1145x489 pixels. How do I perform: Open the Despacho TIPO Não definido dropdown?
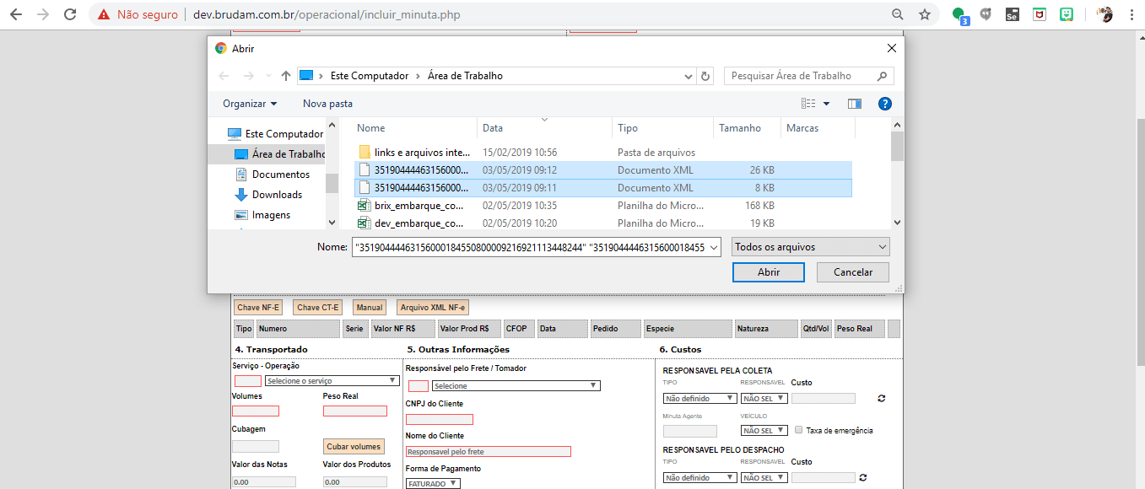point(699,478)
